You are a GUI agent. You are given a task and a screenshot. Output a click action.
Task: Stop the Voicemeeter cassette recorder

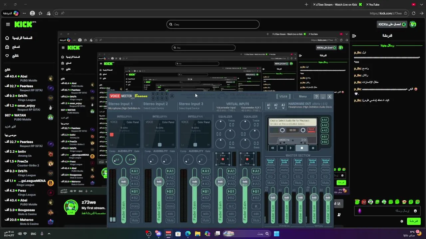pos(302,148)
